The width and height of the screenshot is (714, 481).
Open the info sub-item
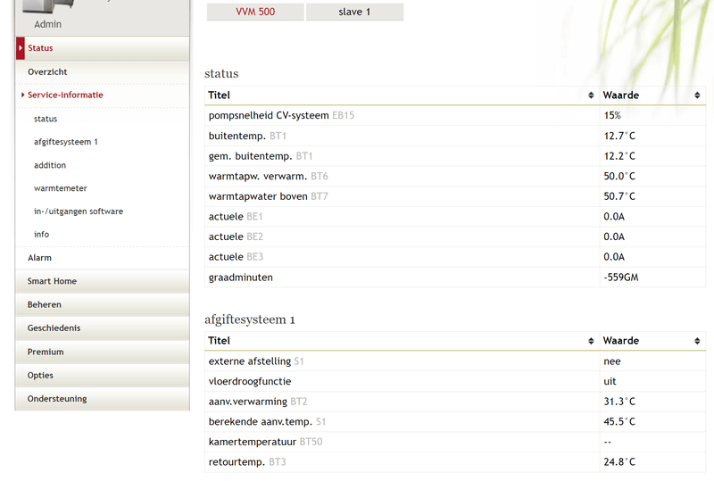pyautogui.click(x=41, y=234)
